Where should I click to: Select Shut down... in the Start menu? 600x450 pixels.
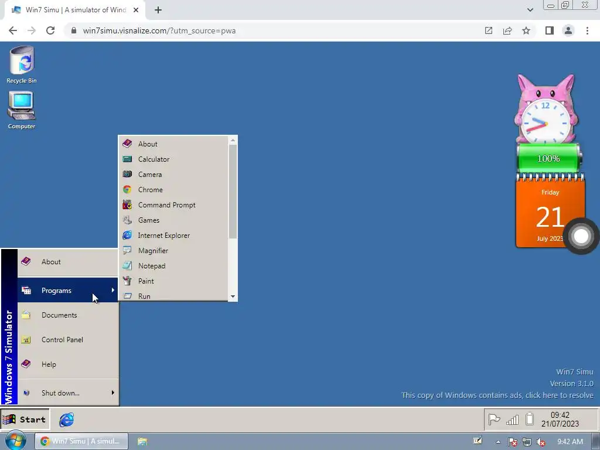tap(68, 393)
